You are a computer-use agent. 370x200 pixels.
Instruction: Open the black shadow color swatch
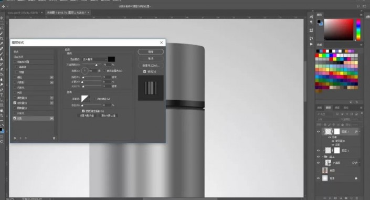[111, 59]
